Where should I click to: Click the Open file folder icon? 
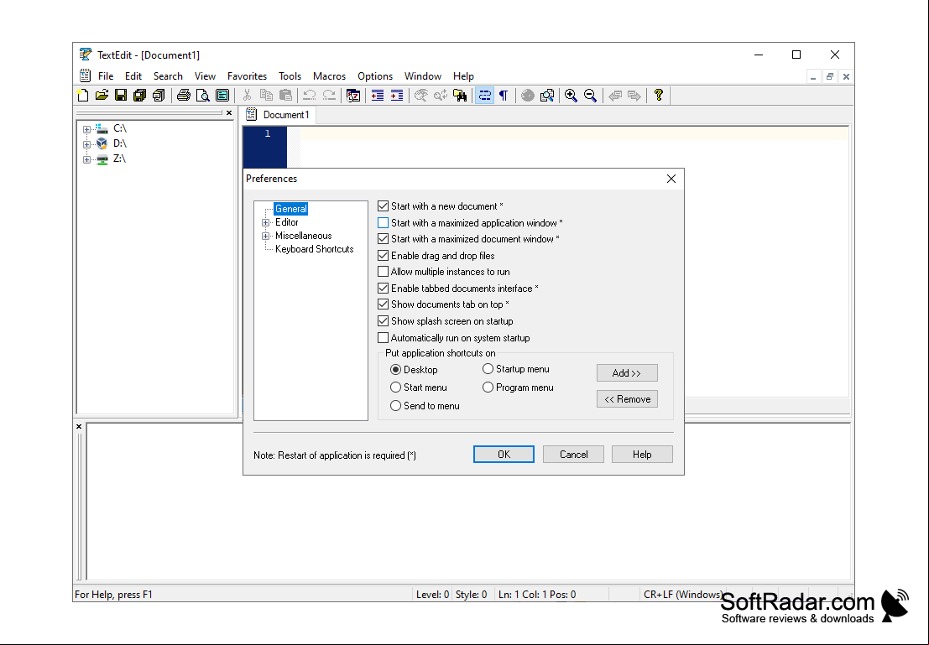click(x=102, y=96)
